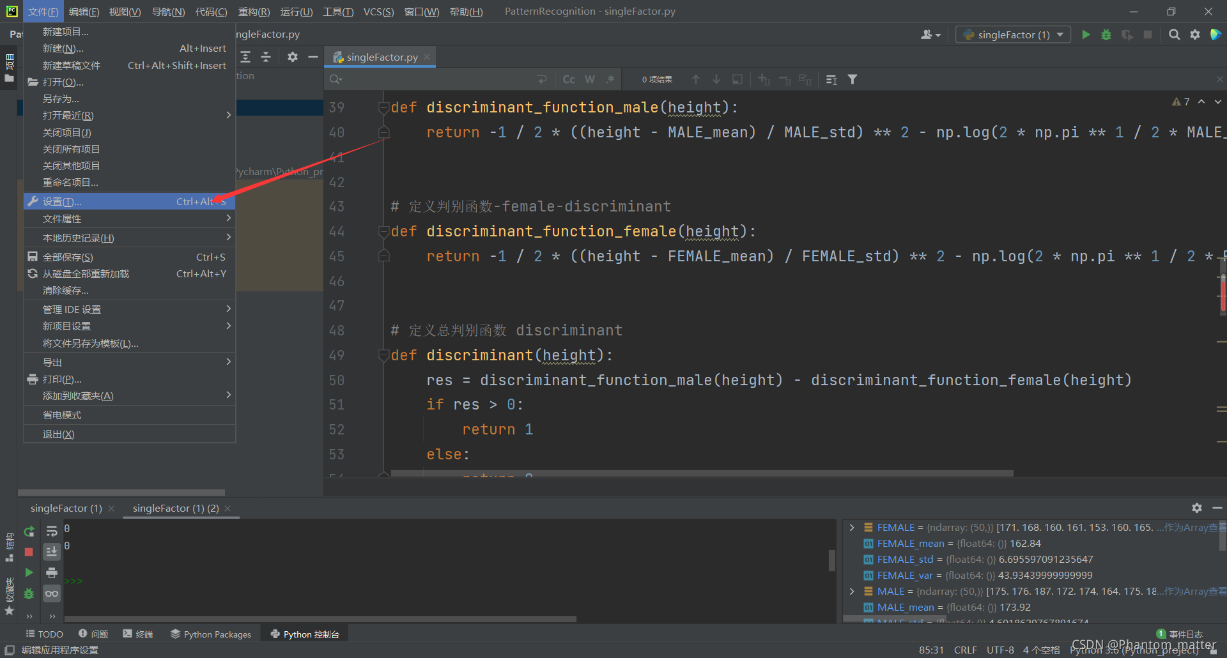Viewport: 1227px width, 658px height.
Task: View MALE as Array link
Action: pos(1194,592)
